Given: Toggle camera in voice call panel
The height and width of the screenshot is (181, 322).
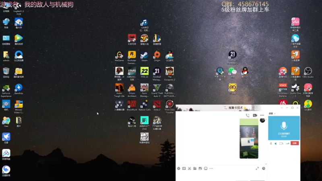Looking at the screenshot, I should tap(281, 144).
